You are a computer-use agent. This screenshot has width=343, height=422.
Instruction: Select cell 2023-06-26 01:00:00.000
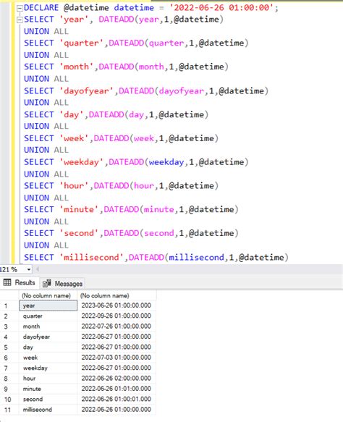click(117, 305)
